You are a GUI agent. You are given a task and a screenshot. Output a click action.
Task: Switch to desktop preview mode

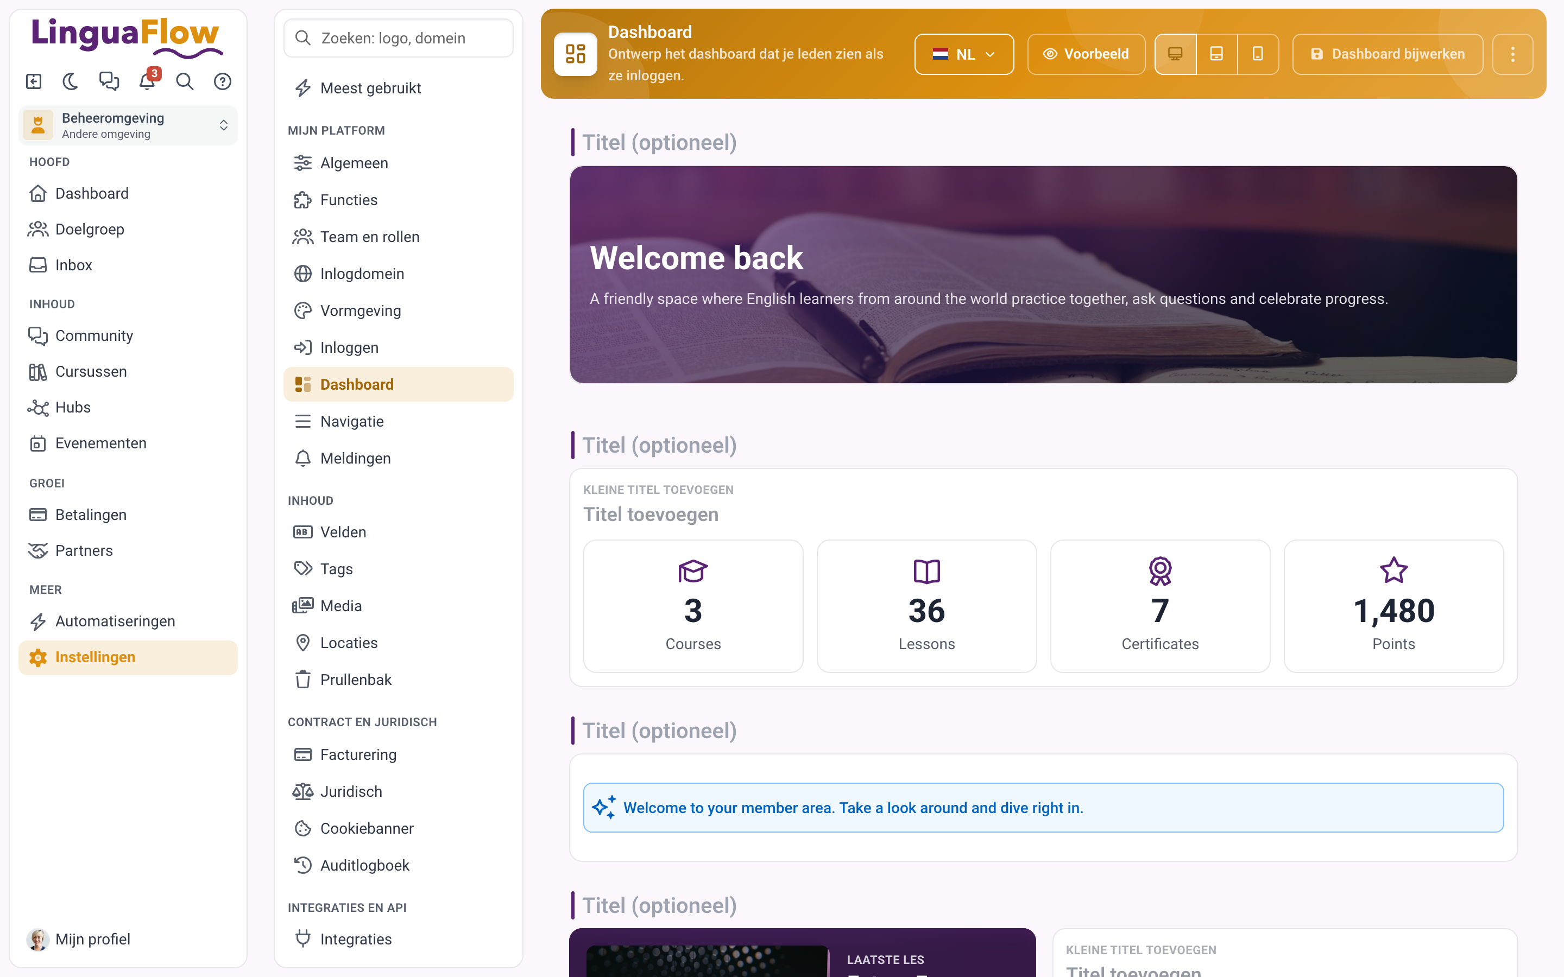[1175, 54]
